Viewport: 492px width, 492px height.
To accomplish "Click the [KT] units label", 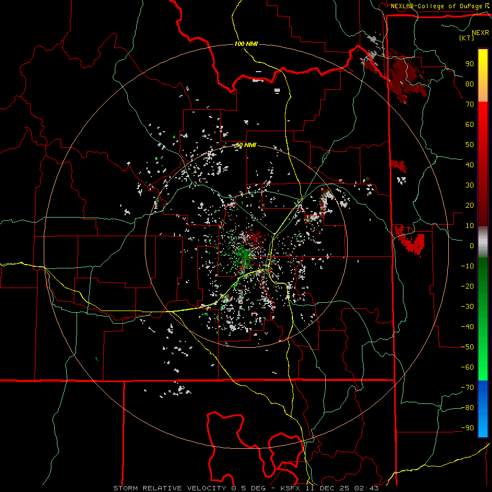I will (x=466, y=38).
